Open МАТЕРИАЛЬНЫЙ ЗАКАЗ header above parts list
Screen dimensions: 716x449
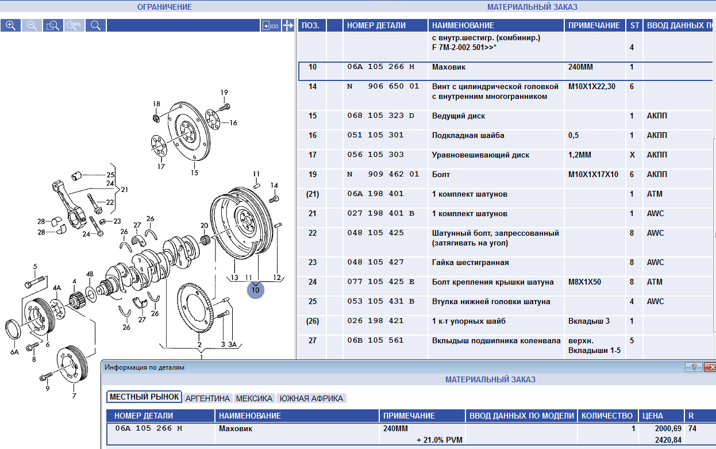coord(532,7)
